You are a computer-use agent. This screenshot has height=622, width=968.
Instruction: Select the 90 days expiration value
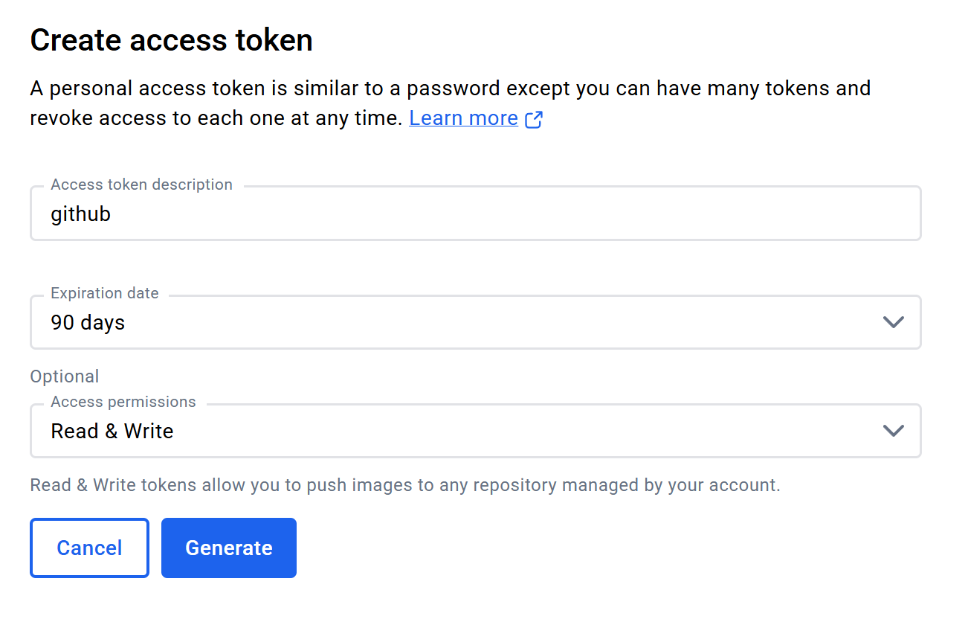click(88, 323)
